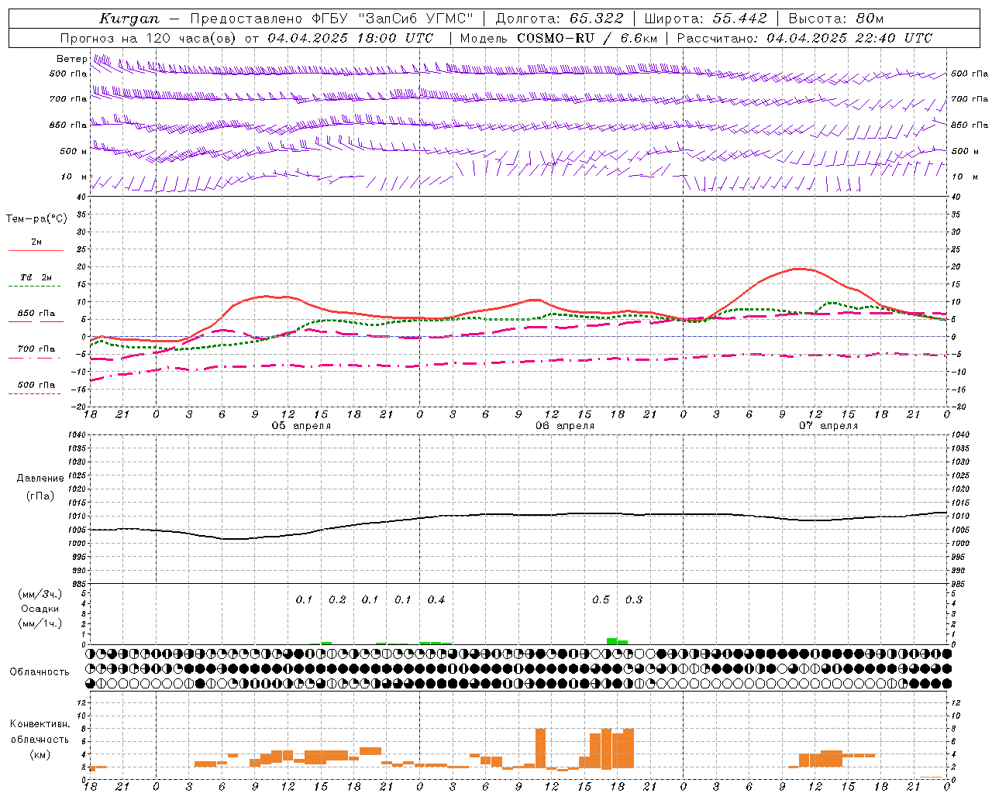Click the 700 гПа temperature legend entry
Viewport: 992px width, 793px height.
[36, 348]
